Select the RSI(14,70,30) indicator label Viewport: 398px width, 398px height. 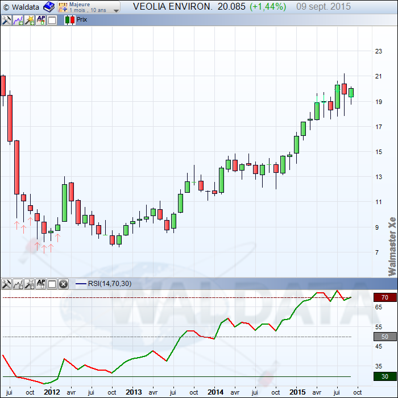coord(110,284)
